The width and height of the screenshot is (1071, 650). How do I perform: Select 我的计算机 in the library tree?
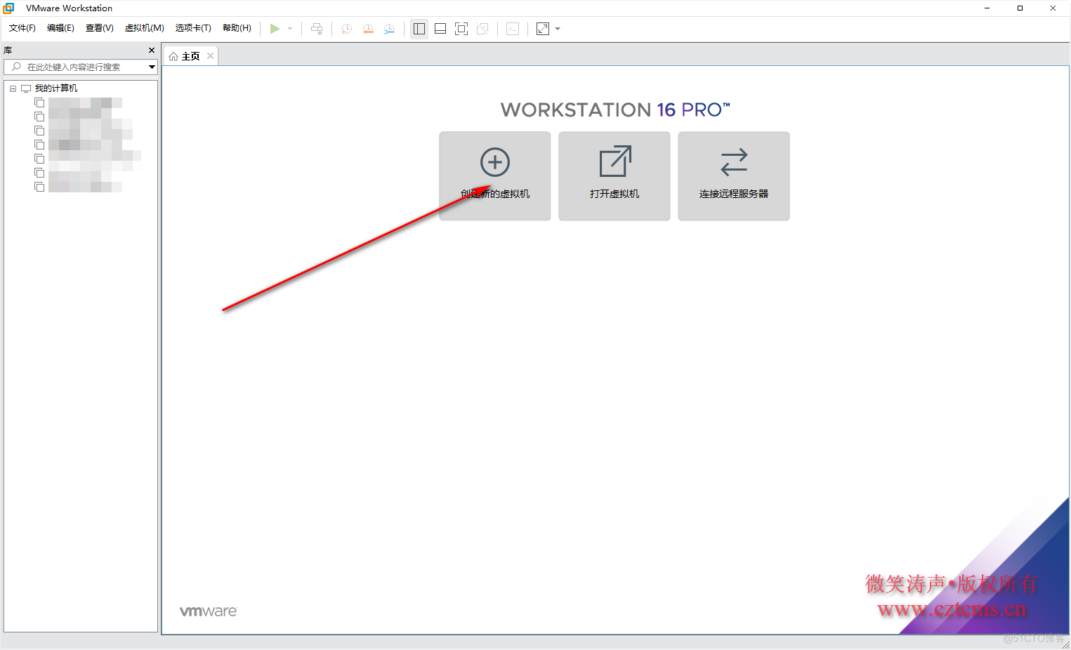click(56, 88)
